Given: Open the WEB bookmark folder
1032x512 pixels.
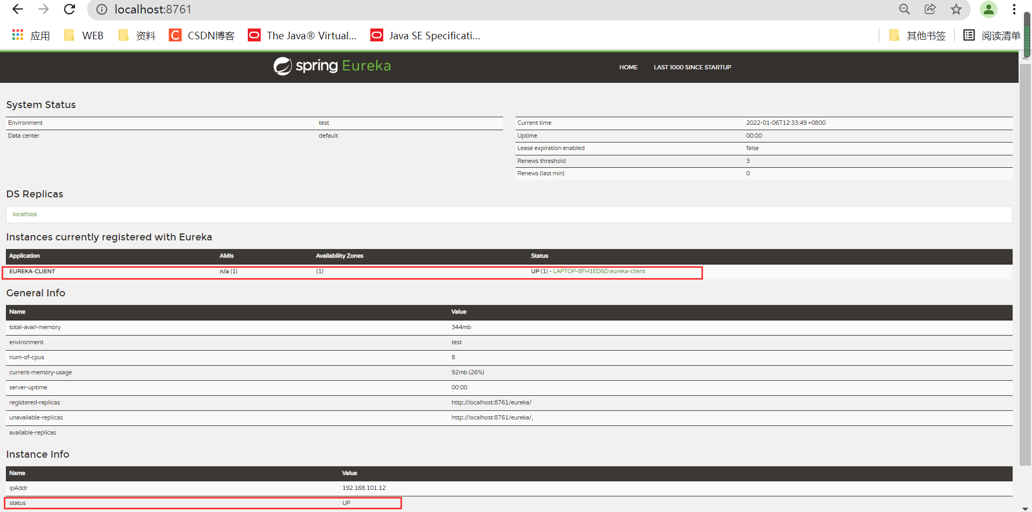Looking at the screenshot, I should (83, 35).
